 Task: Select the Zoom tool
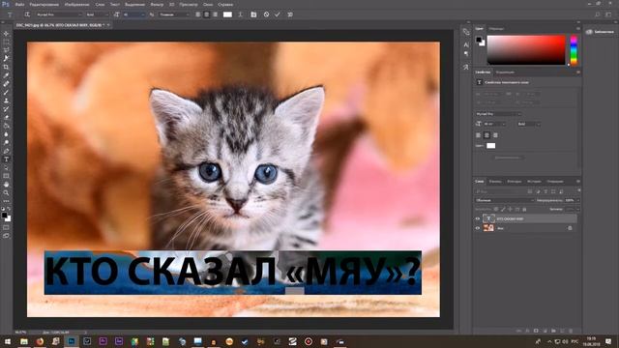(6, 193)
